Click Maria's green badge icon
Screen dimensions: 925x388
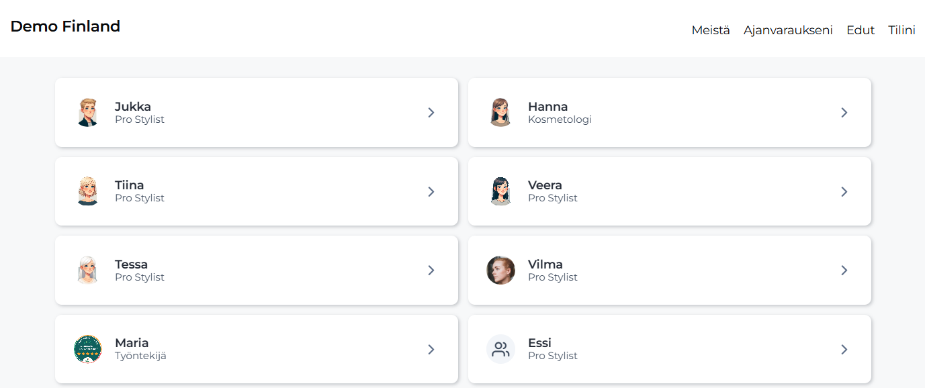click(x=87, y=349)
